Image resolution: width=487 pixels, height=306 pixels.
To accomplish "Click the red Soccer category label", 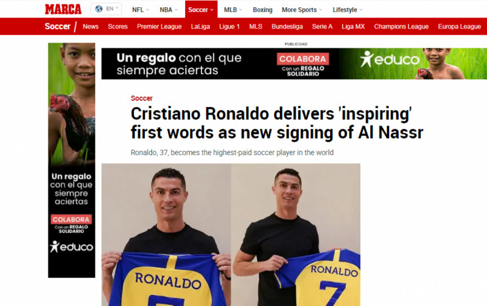I will point(142,99).
